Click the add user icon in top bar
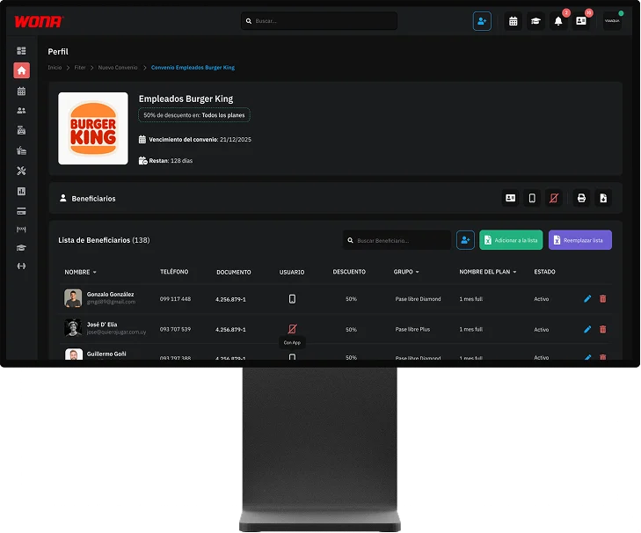 coord(482,21)
